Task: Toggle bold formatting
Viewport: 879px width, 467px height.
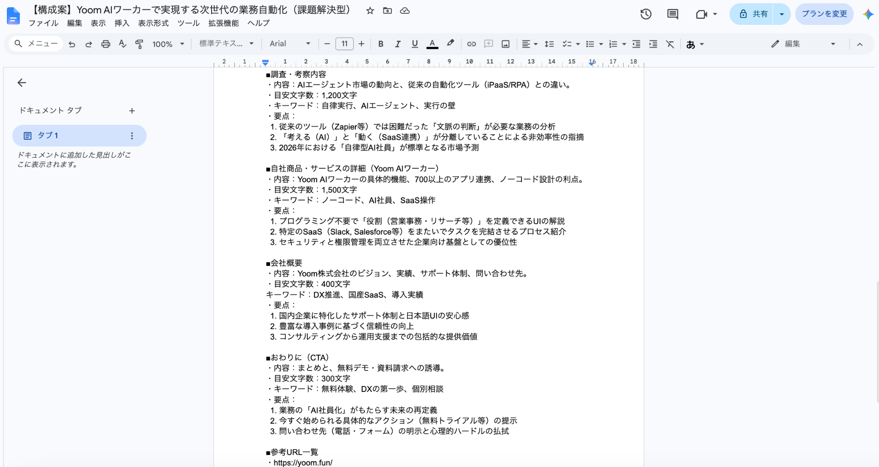Action: (x=381, y=44)
